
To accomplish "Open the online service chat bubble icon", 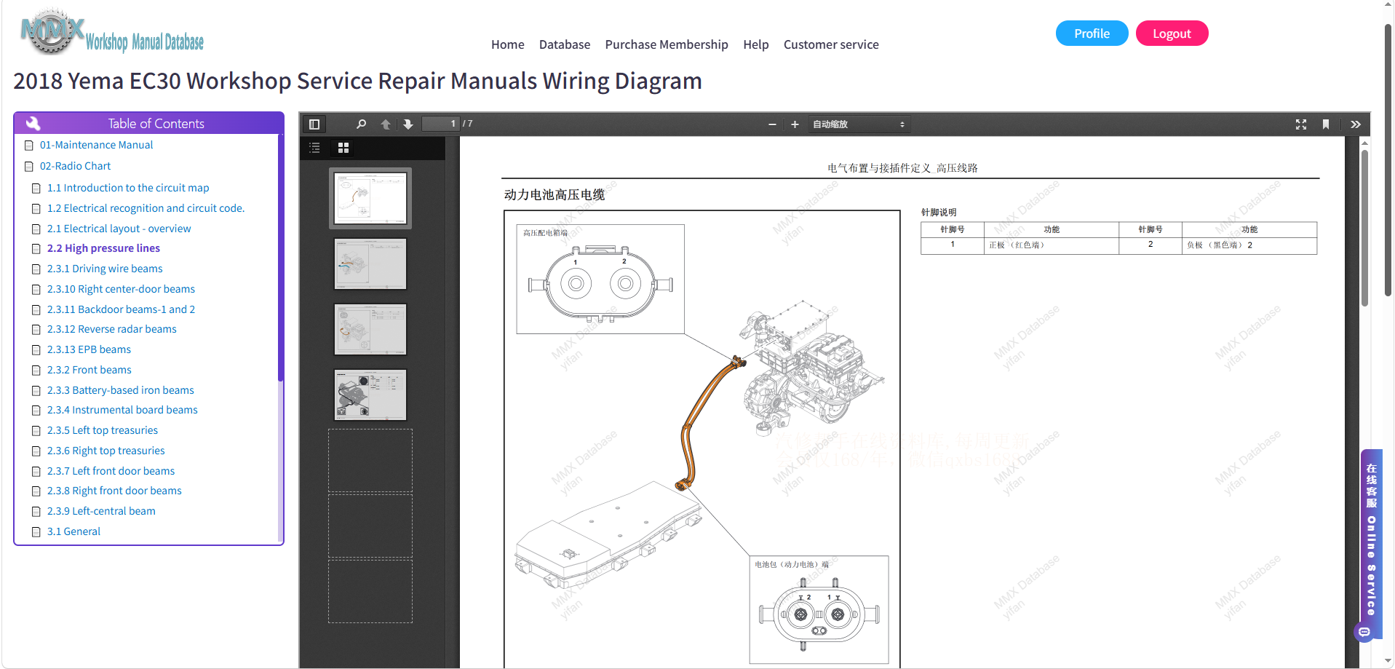I will (x=1364, y=632).
